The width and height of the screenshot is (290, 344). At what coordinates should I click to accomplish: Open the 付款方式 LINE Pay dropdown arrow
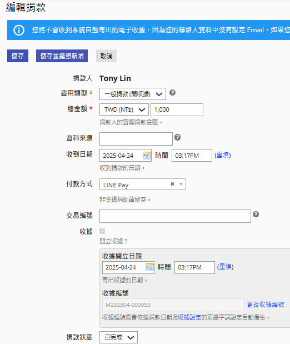181,184
